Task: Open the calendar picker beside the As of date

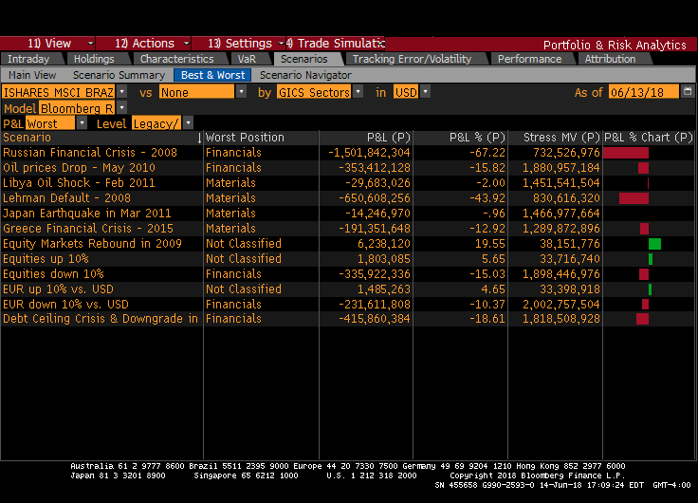Action: coord(686,92)
